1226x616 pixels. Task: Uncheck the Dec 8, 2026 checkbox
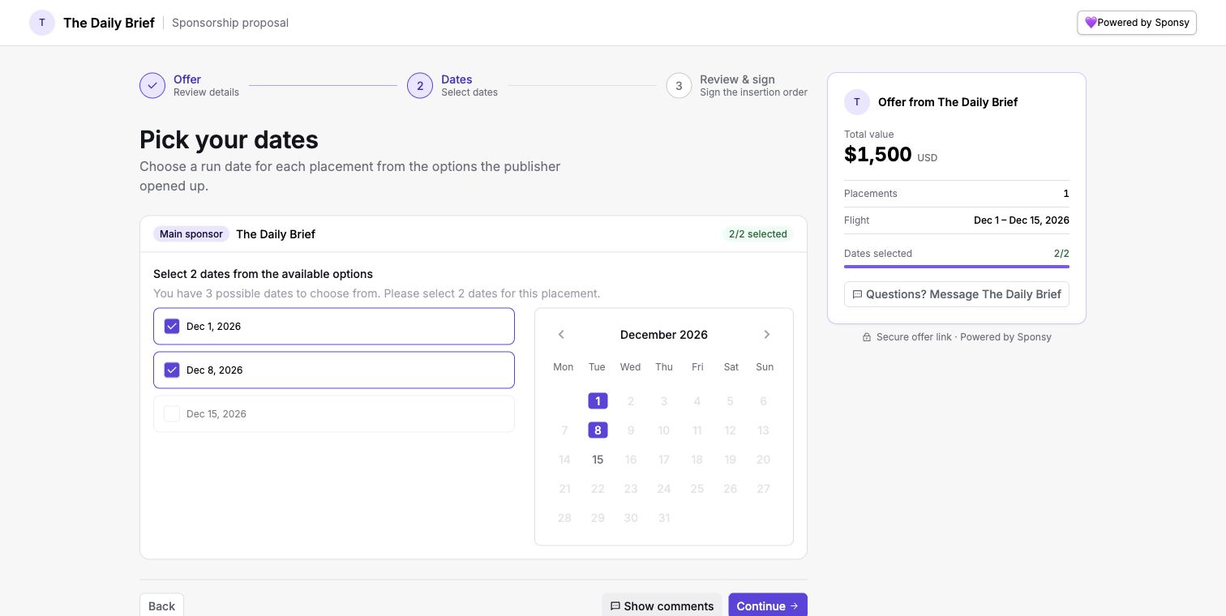172,370
